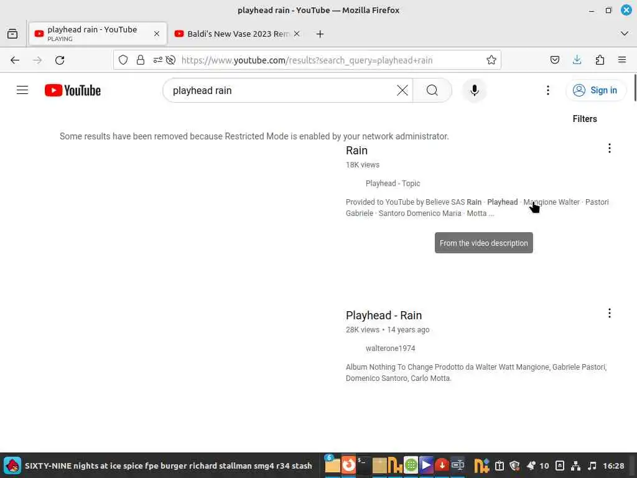Open the removable drives eject tray icon
Image resolution: width=637 pixels, height=478 pixels.
560,466
